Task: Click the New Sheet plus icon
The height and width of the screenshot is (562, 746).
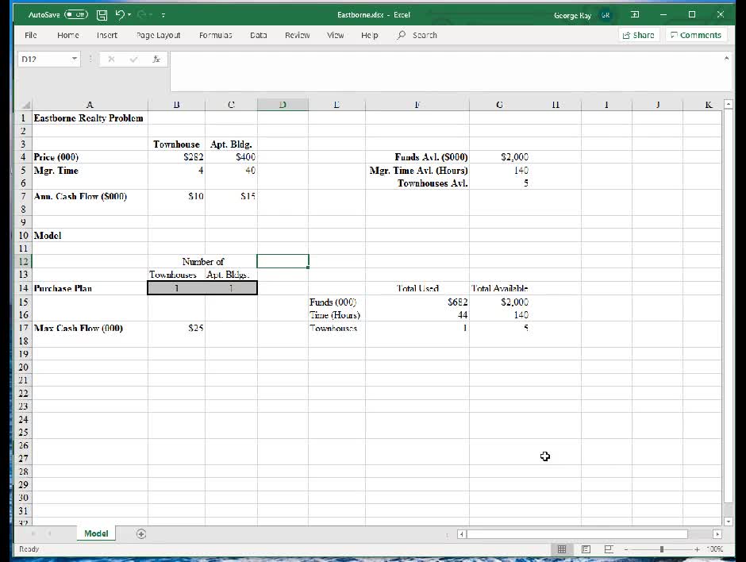Action: (x=140, y=534)
